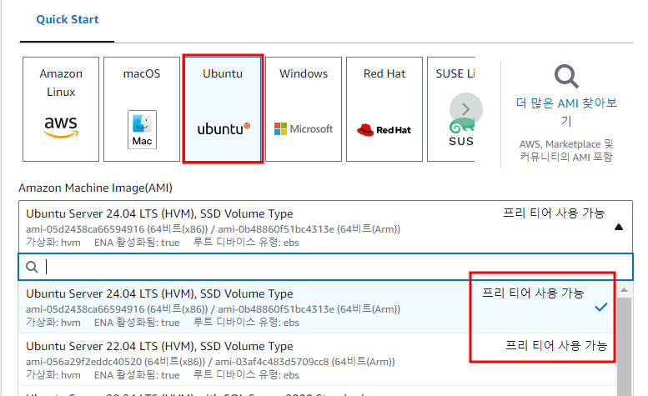Click the aws logo icon
The width and height of the screenshot is (648, 396).
[x=61, y=127]
